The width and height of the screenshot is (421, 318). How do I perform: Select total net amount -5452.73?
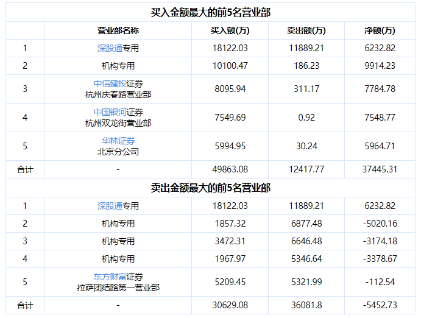pos(380,305)
